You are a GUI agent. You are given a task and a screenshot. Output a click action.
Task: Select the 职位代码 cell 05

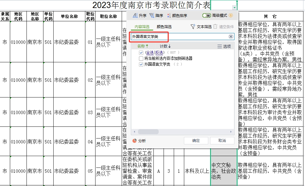click(90, 171)
